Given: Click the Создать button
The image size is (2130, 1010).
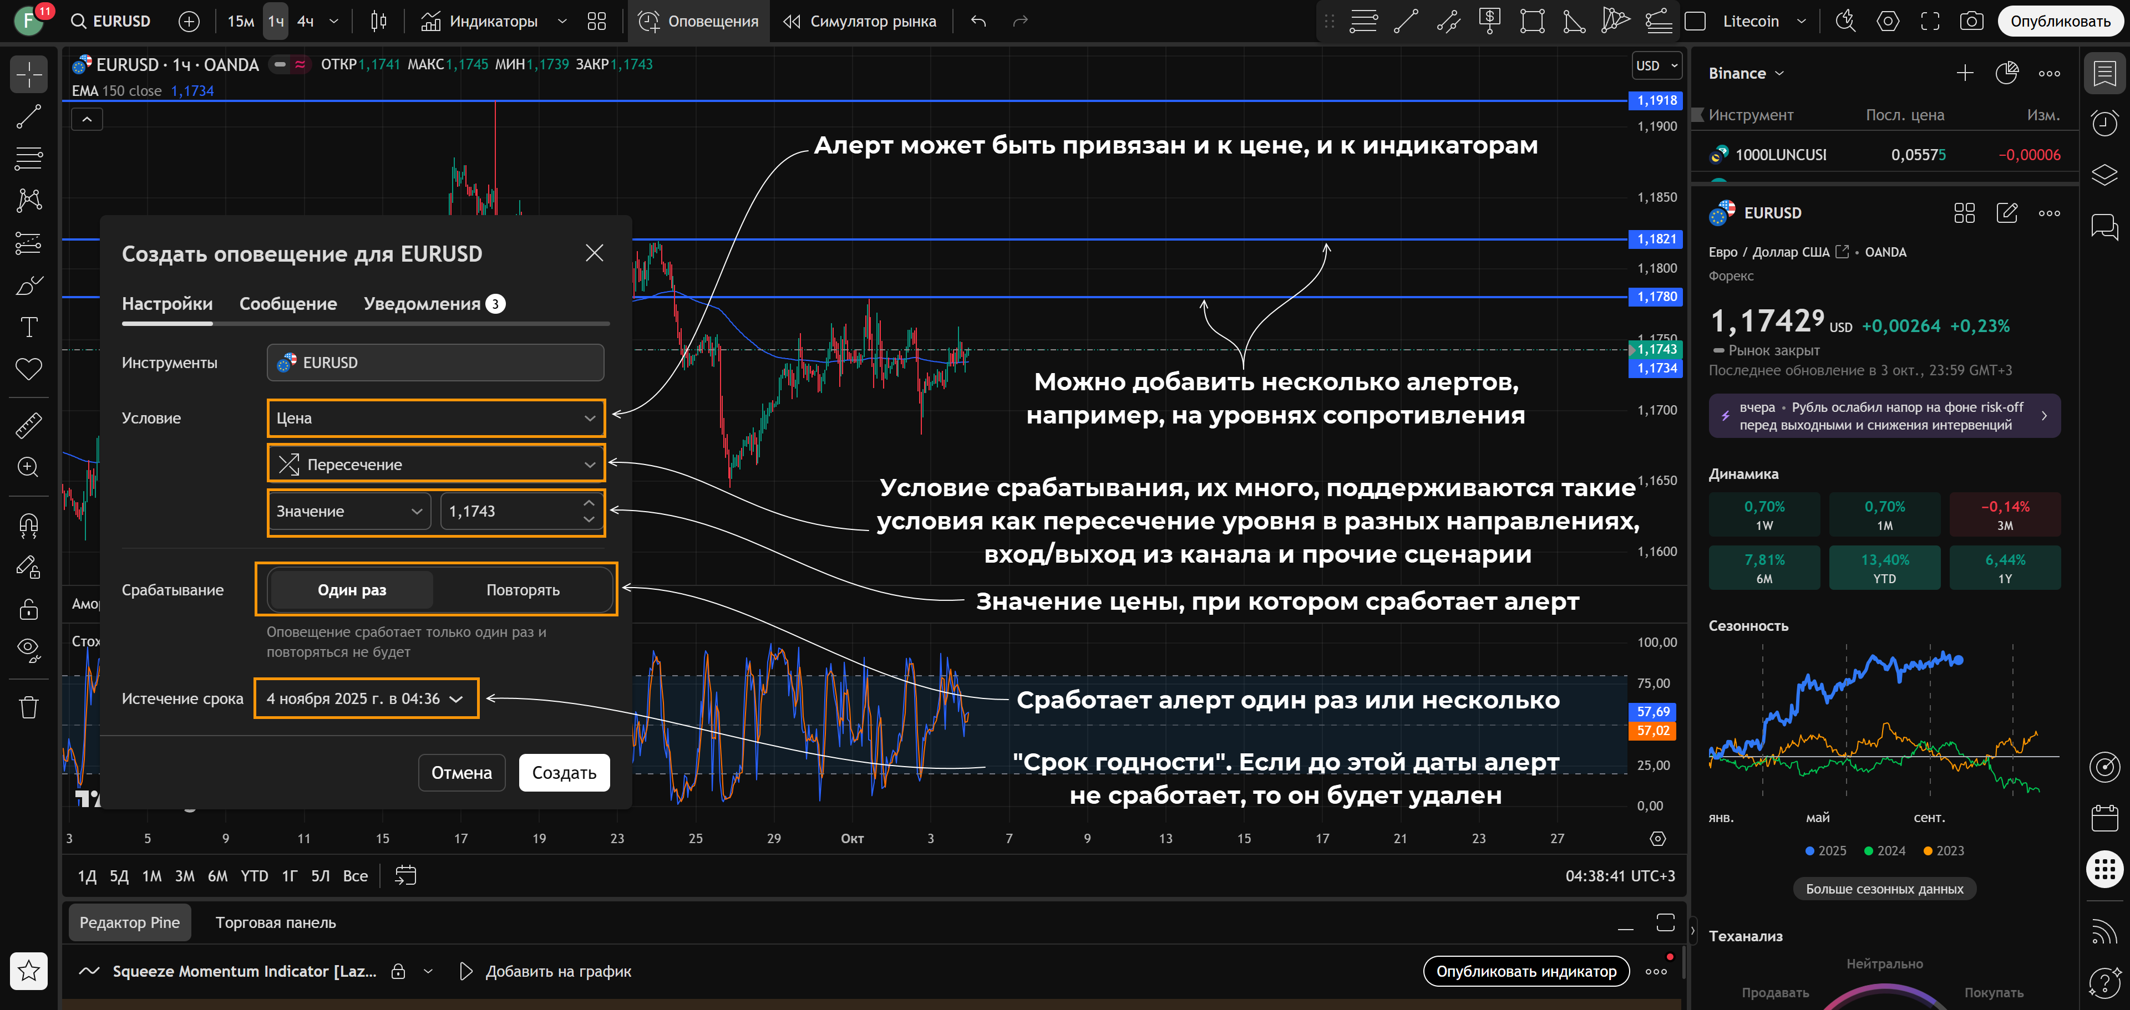Looking at the screenshot, I should pyautogui.click(x=564, y=773).
